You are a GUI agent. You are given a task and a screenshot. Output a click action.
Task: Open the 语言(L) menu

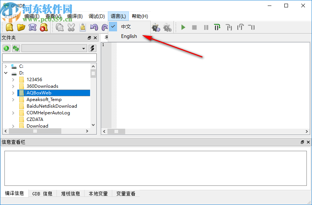coord(119,16)
